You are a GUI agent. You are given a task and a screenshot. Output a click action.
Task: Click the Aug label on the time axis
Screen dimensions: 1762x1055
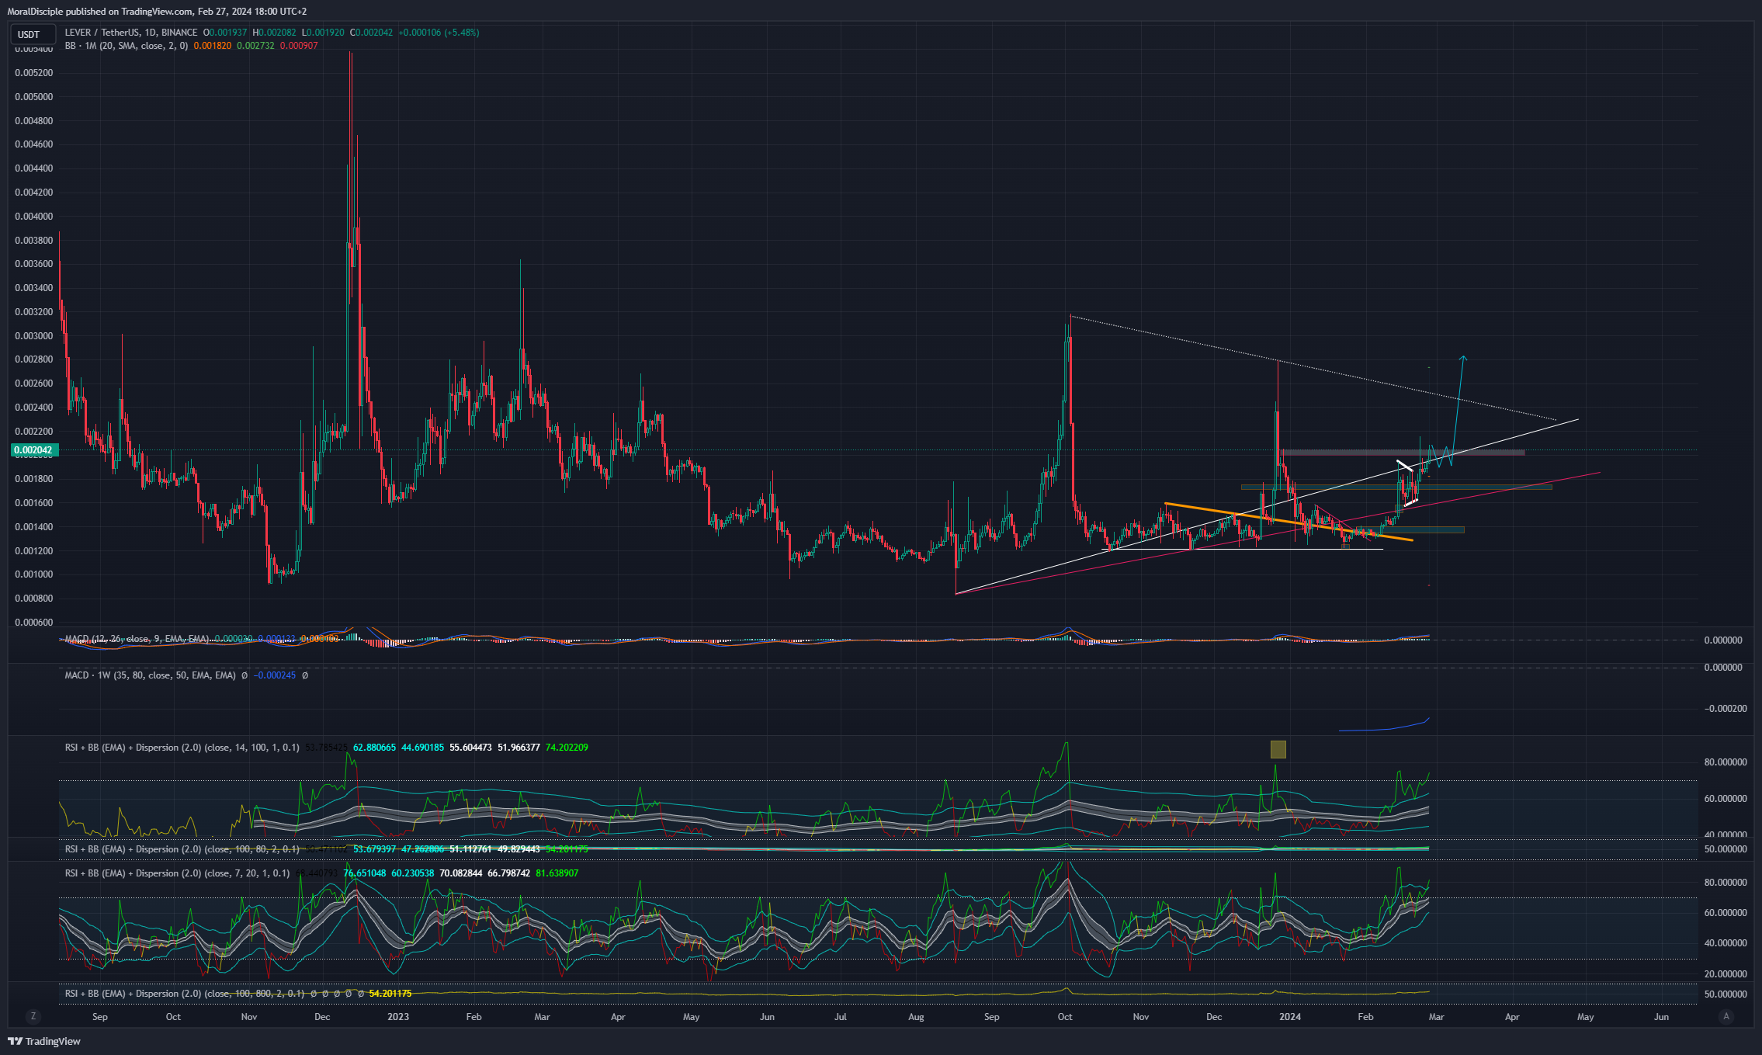(x=916, y=1017)
